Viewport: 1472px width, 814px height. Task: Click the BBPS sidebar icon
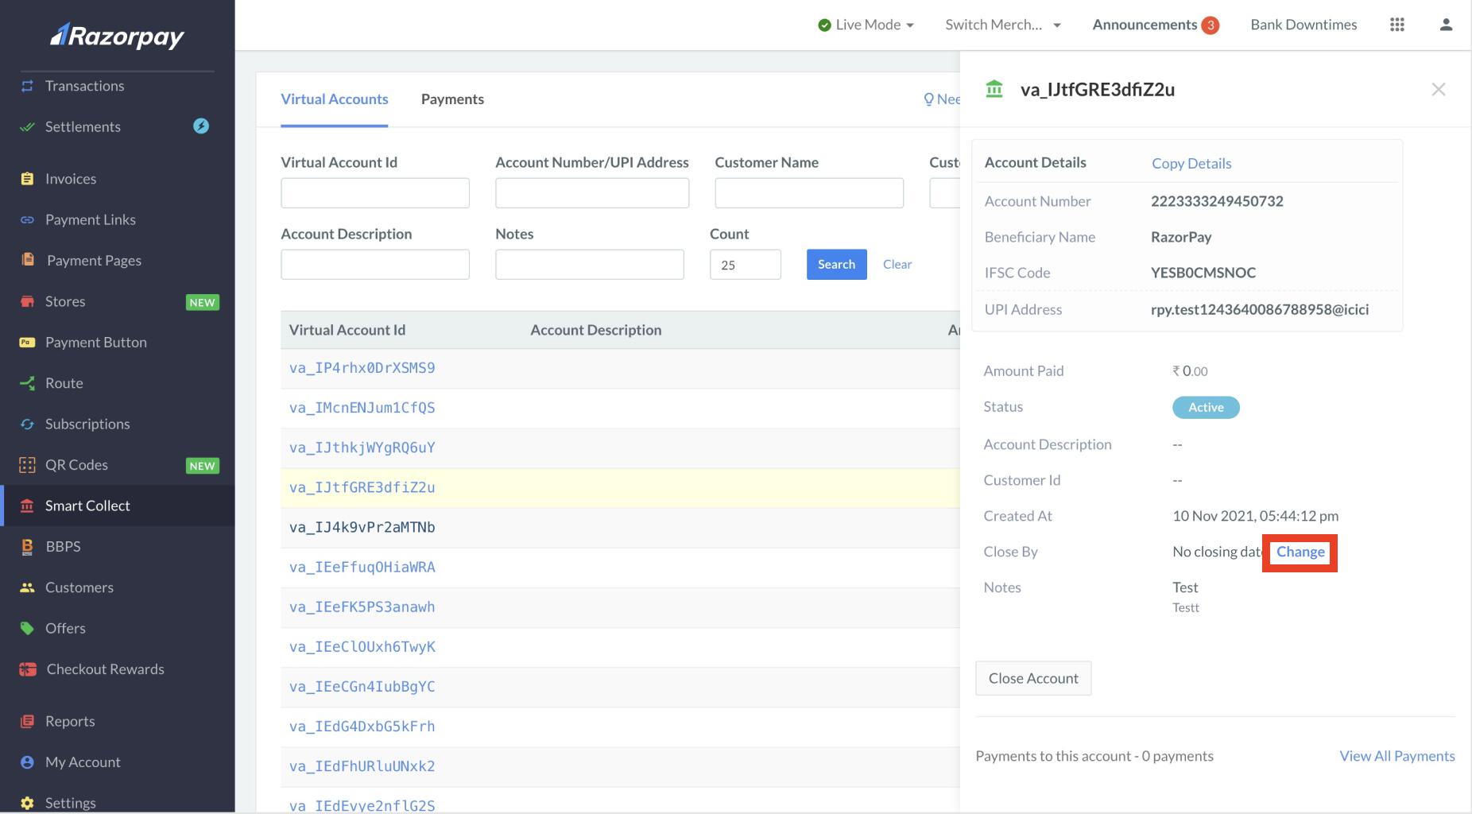tap(27, 546)
